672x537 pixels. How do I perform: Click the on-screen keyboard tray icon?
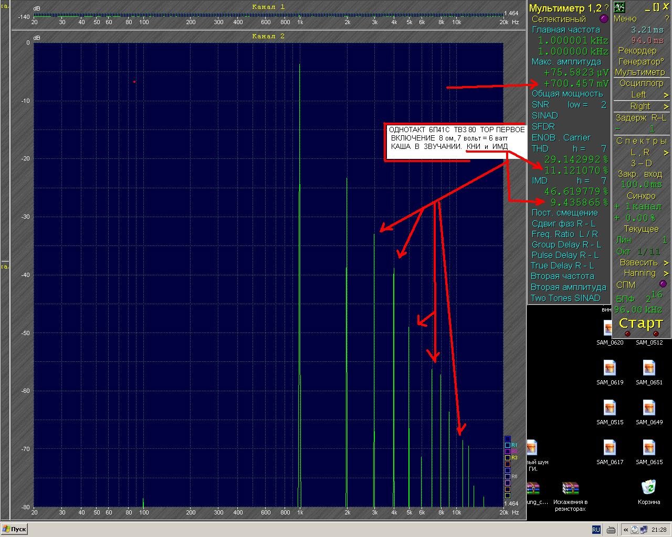point(611,530)
